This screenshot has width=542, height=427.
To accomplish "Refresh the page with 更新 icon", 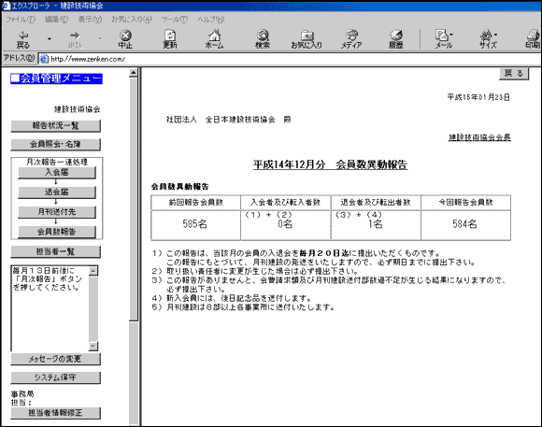I will click(x=170, y=39).
